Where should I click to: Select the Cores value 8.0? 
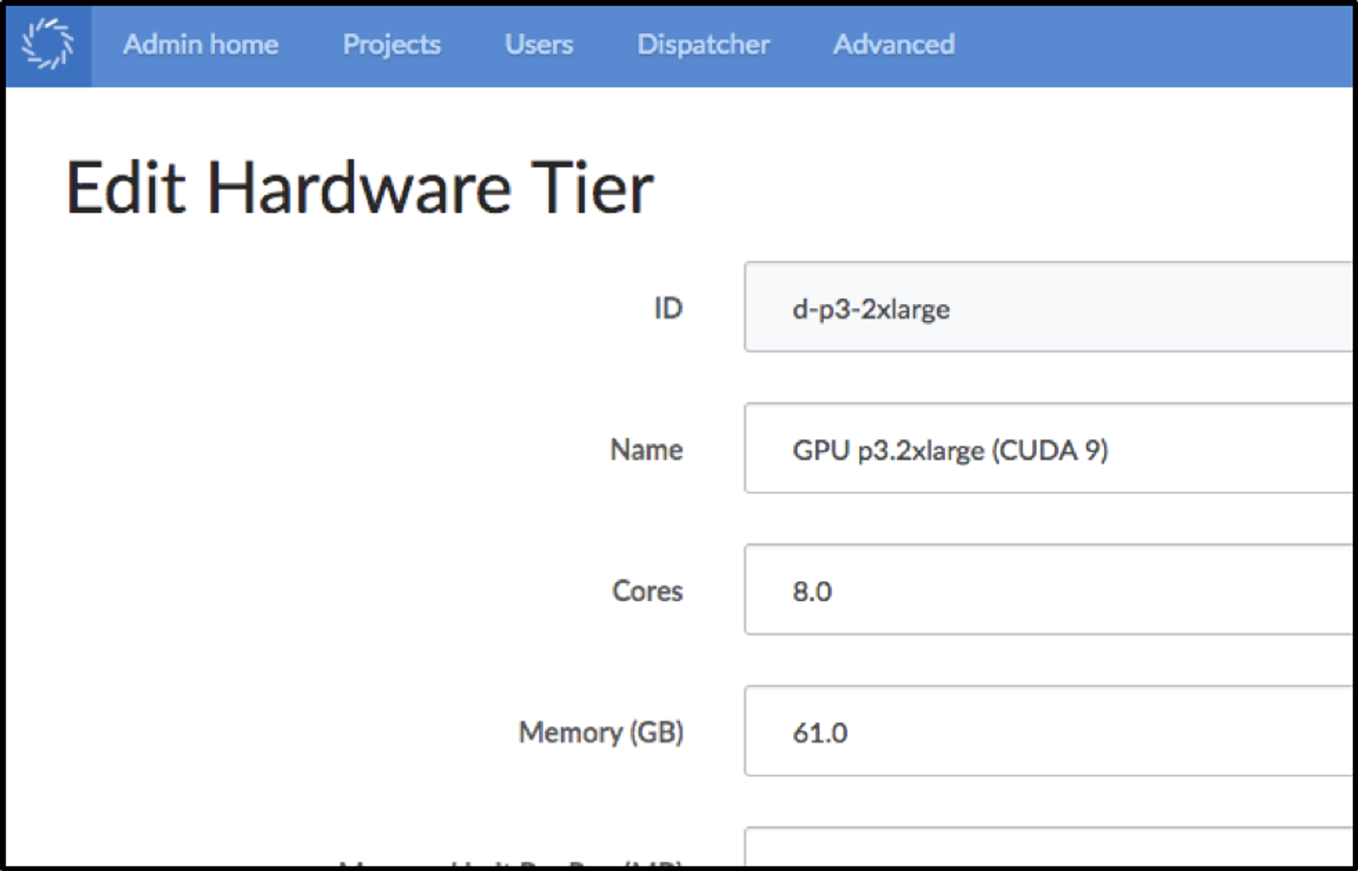[x=813, y=592]
